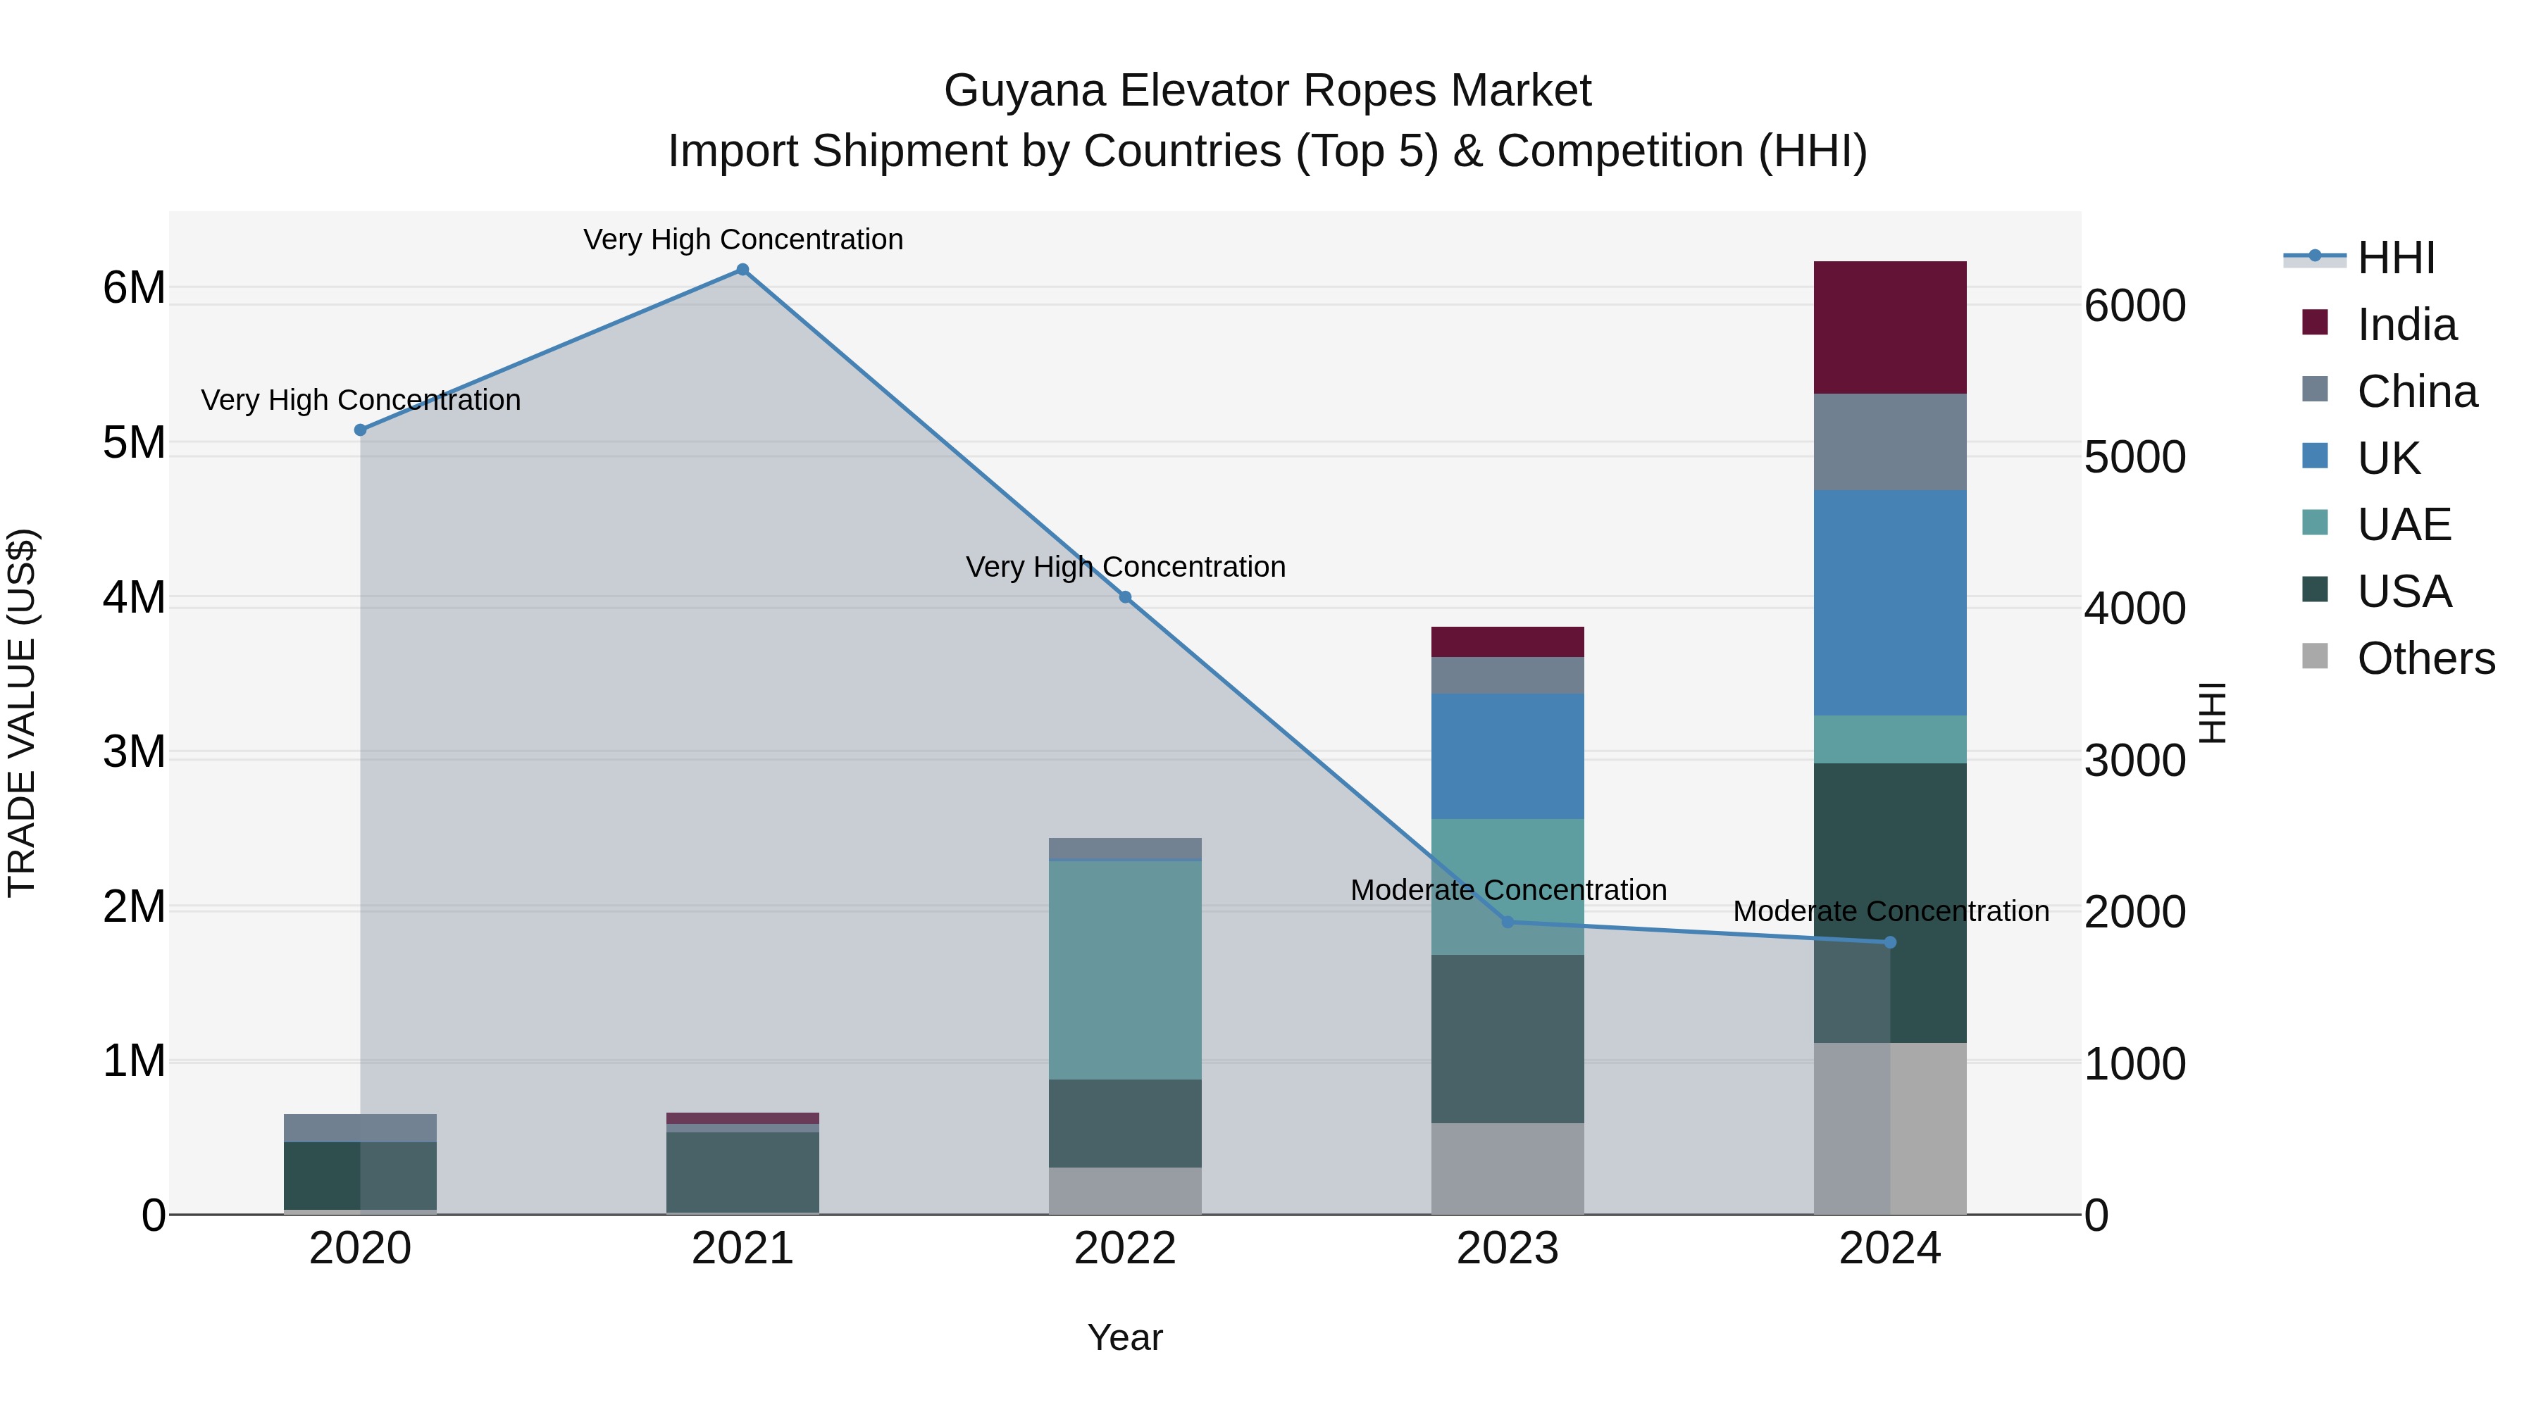Screen dimensions: 2536x1426
Task: Select the Others segment in 2024 bar
Action: (x=1890, y=1129)
